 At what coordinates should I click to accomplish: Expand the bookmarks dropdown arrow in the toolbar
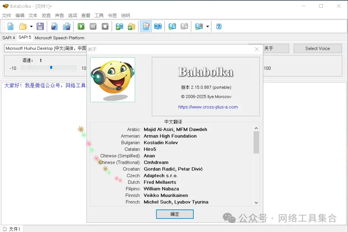pos(208,27)
